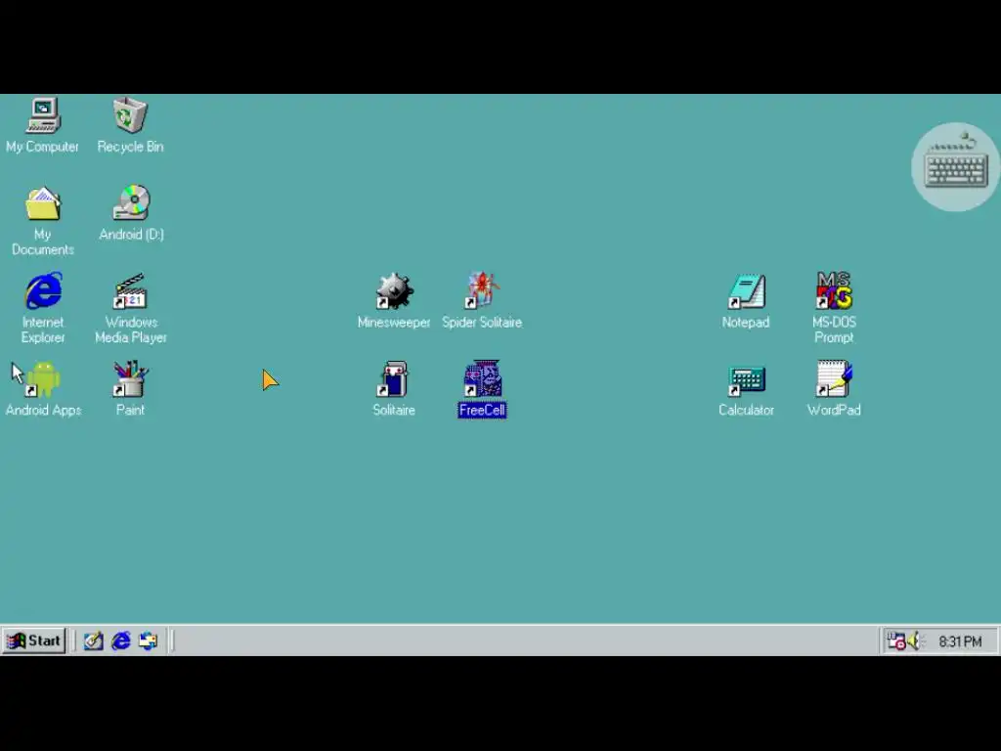This screenshot has width=1001, height=751.
Task: Click the 8:31 PM taskbar clock
Action: 960,641
